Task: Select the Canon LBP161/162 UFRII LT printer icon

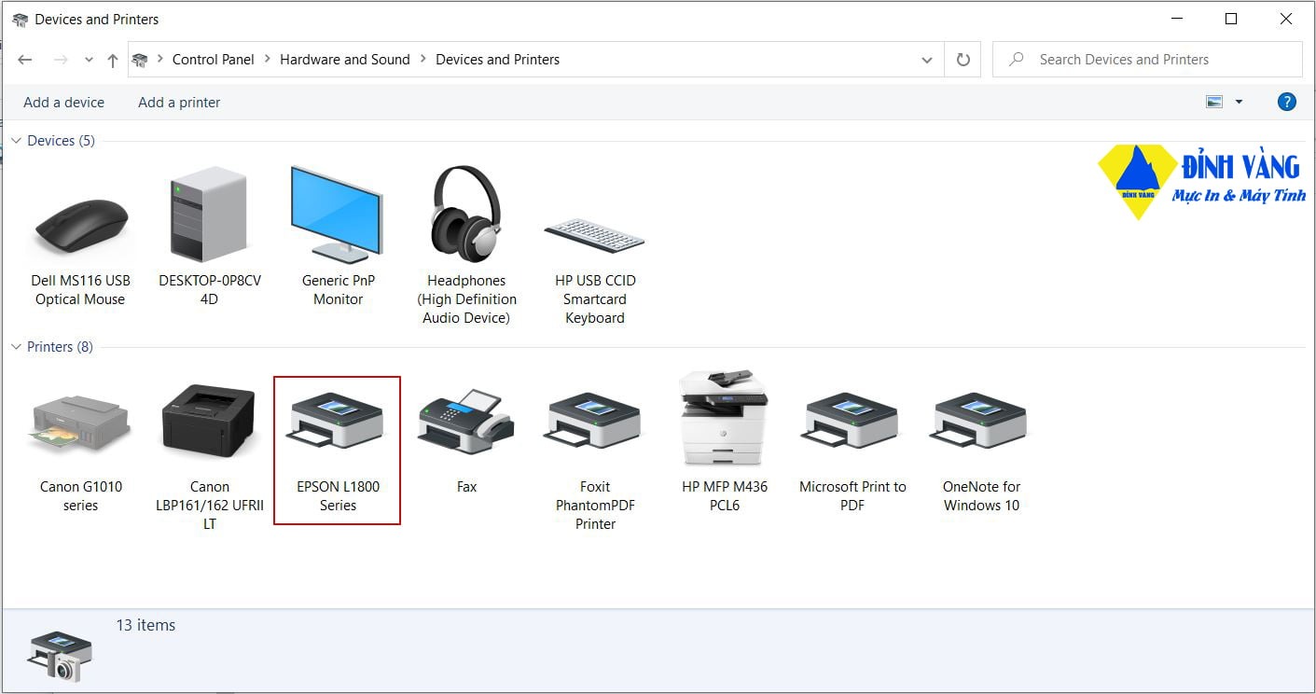Action: (x=209, y=420)
